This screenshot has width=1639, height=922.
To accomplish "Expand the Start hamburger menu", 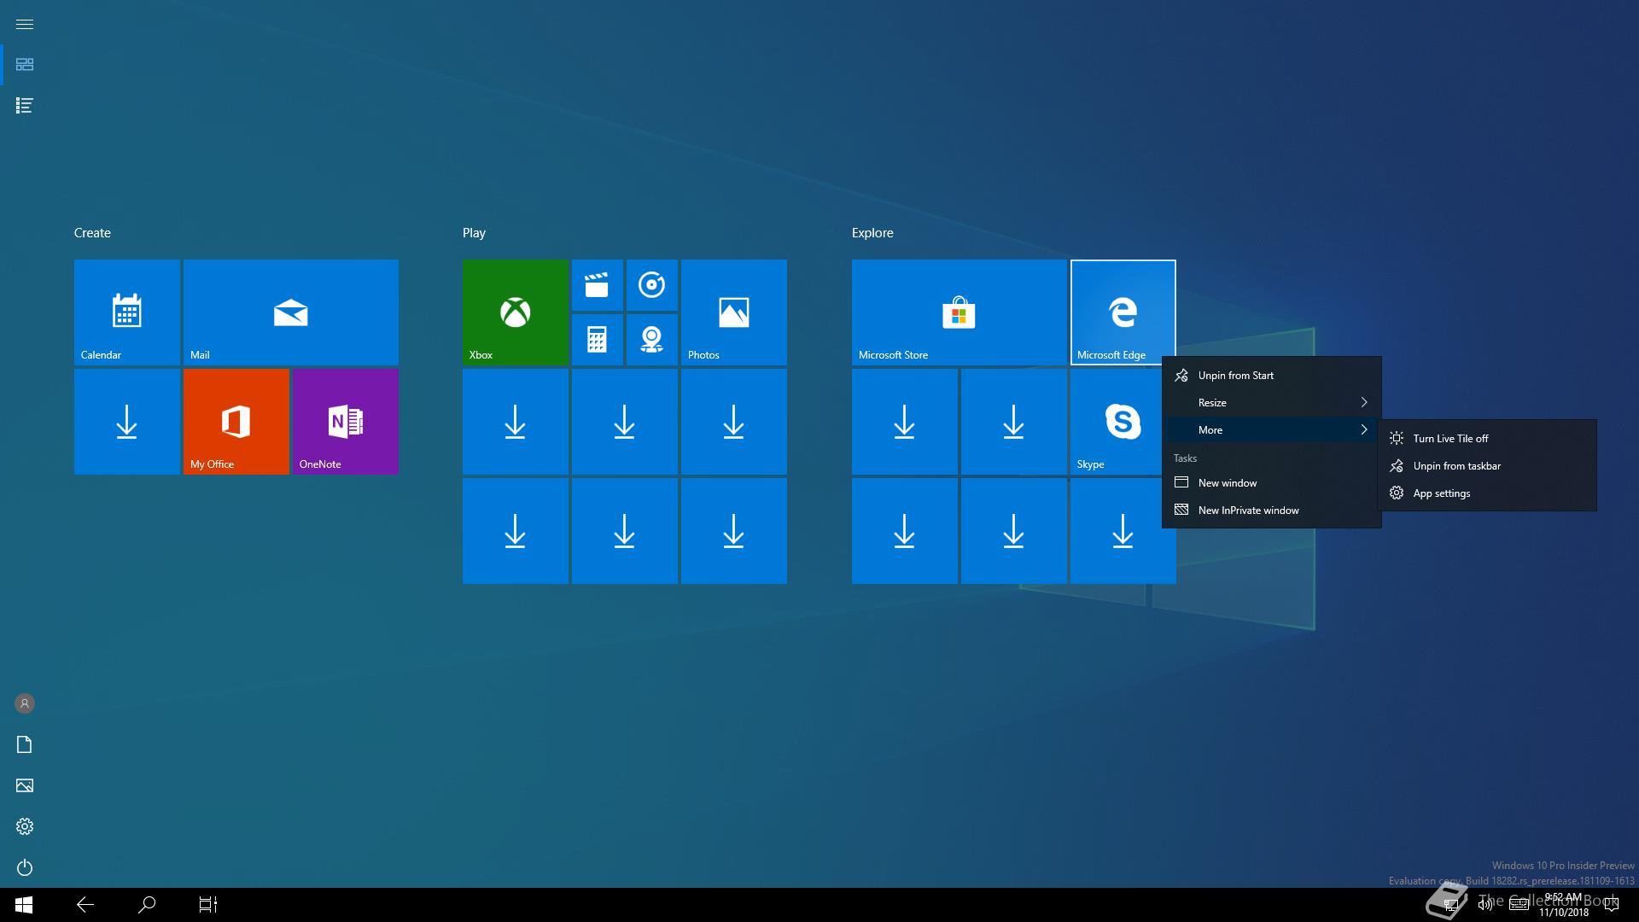I will point(25,24).
